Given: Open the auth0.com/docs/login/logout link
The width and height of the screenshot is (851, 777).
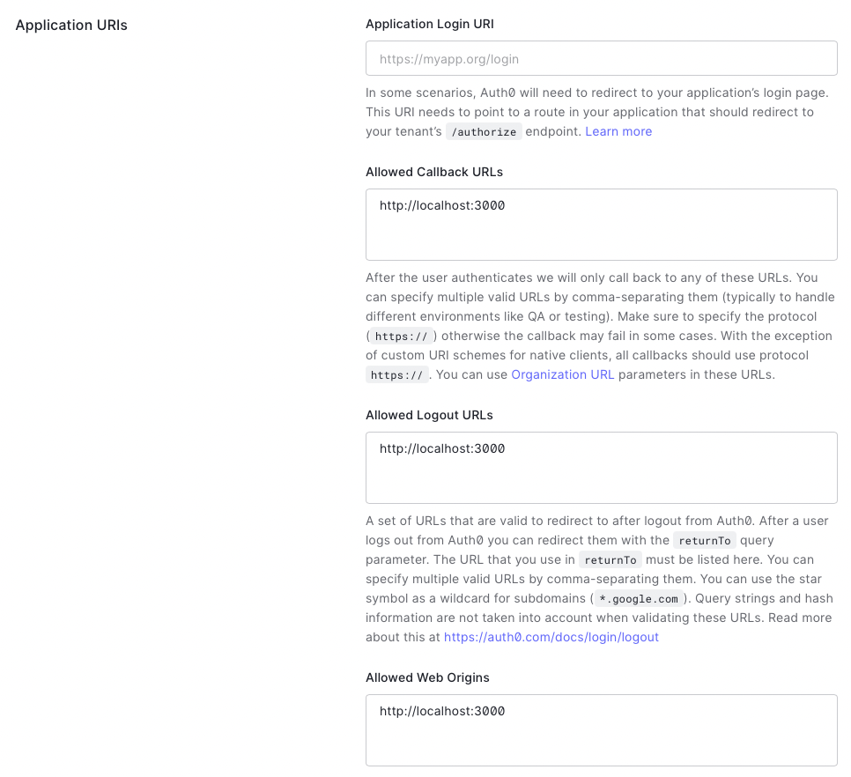Looking at the screenshot, I should (x=551, y=636).
